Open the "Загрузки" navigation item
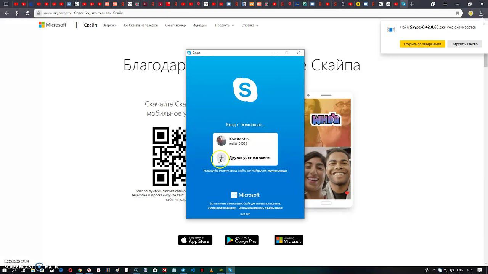 [110, 25]
